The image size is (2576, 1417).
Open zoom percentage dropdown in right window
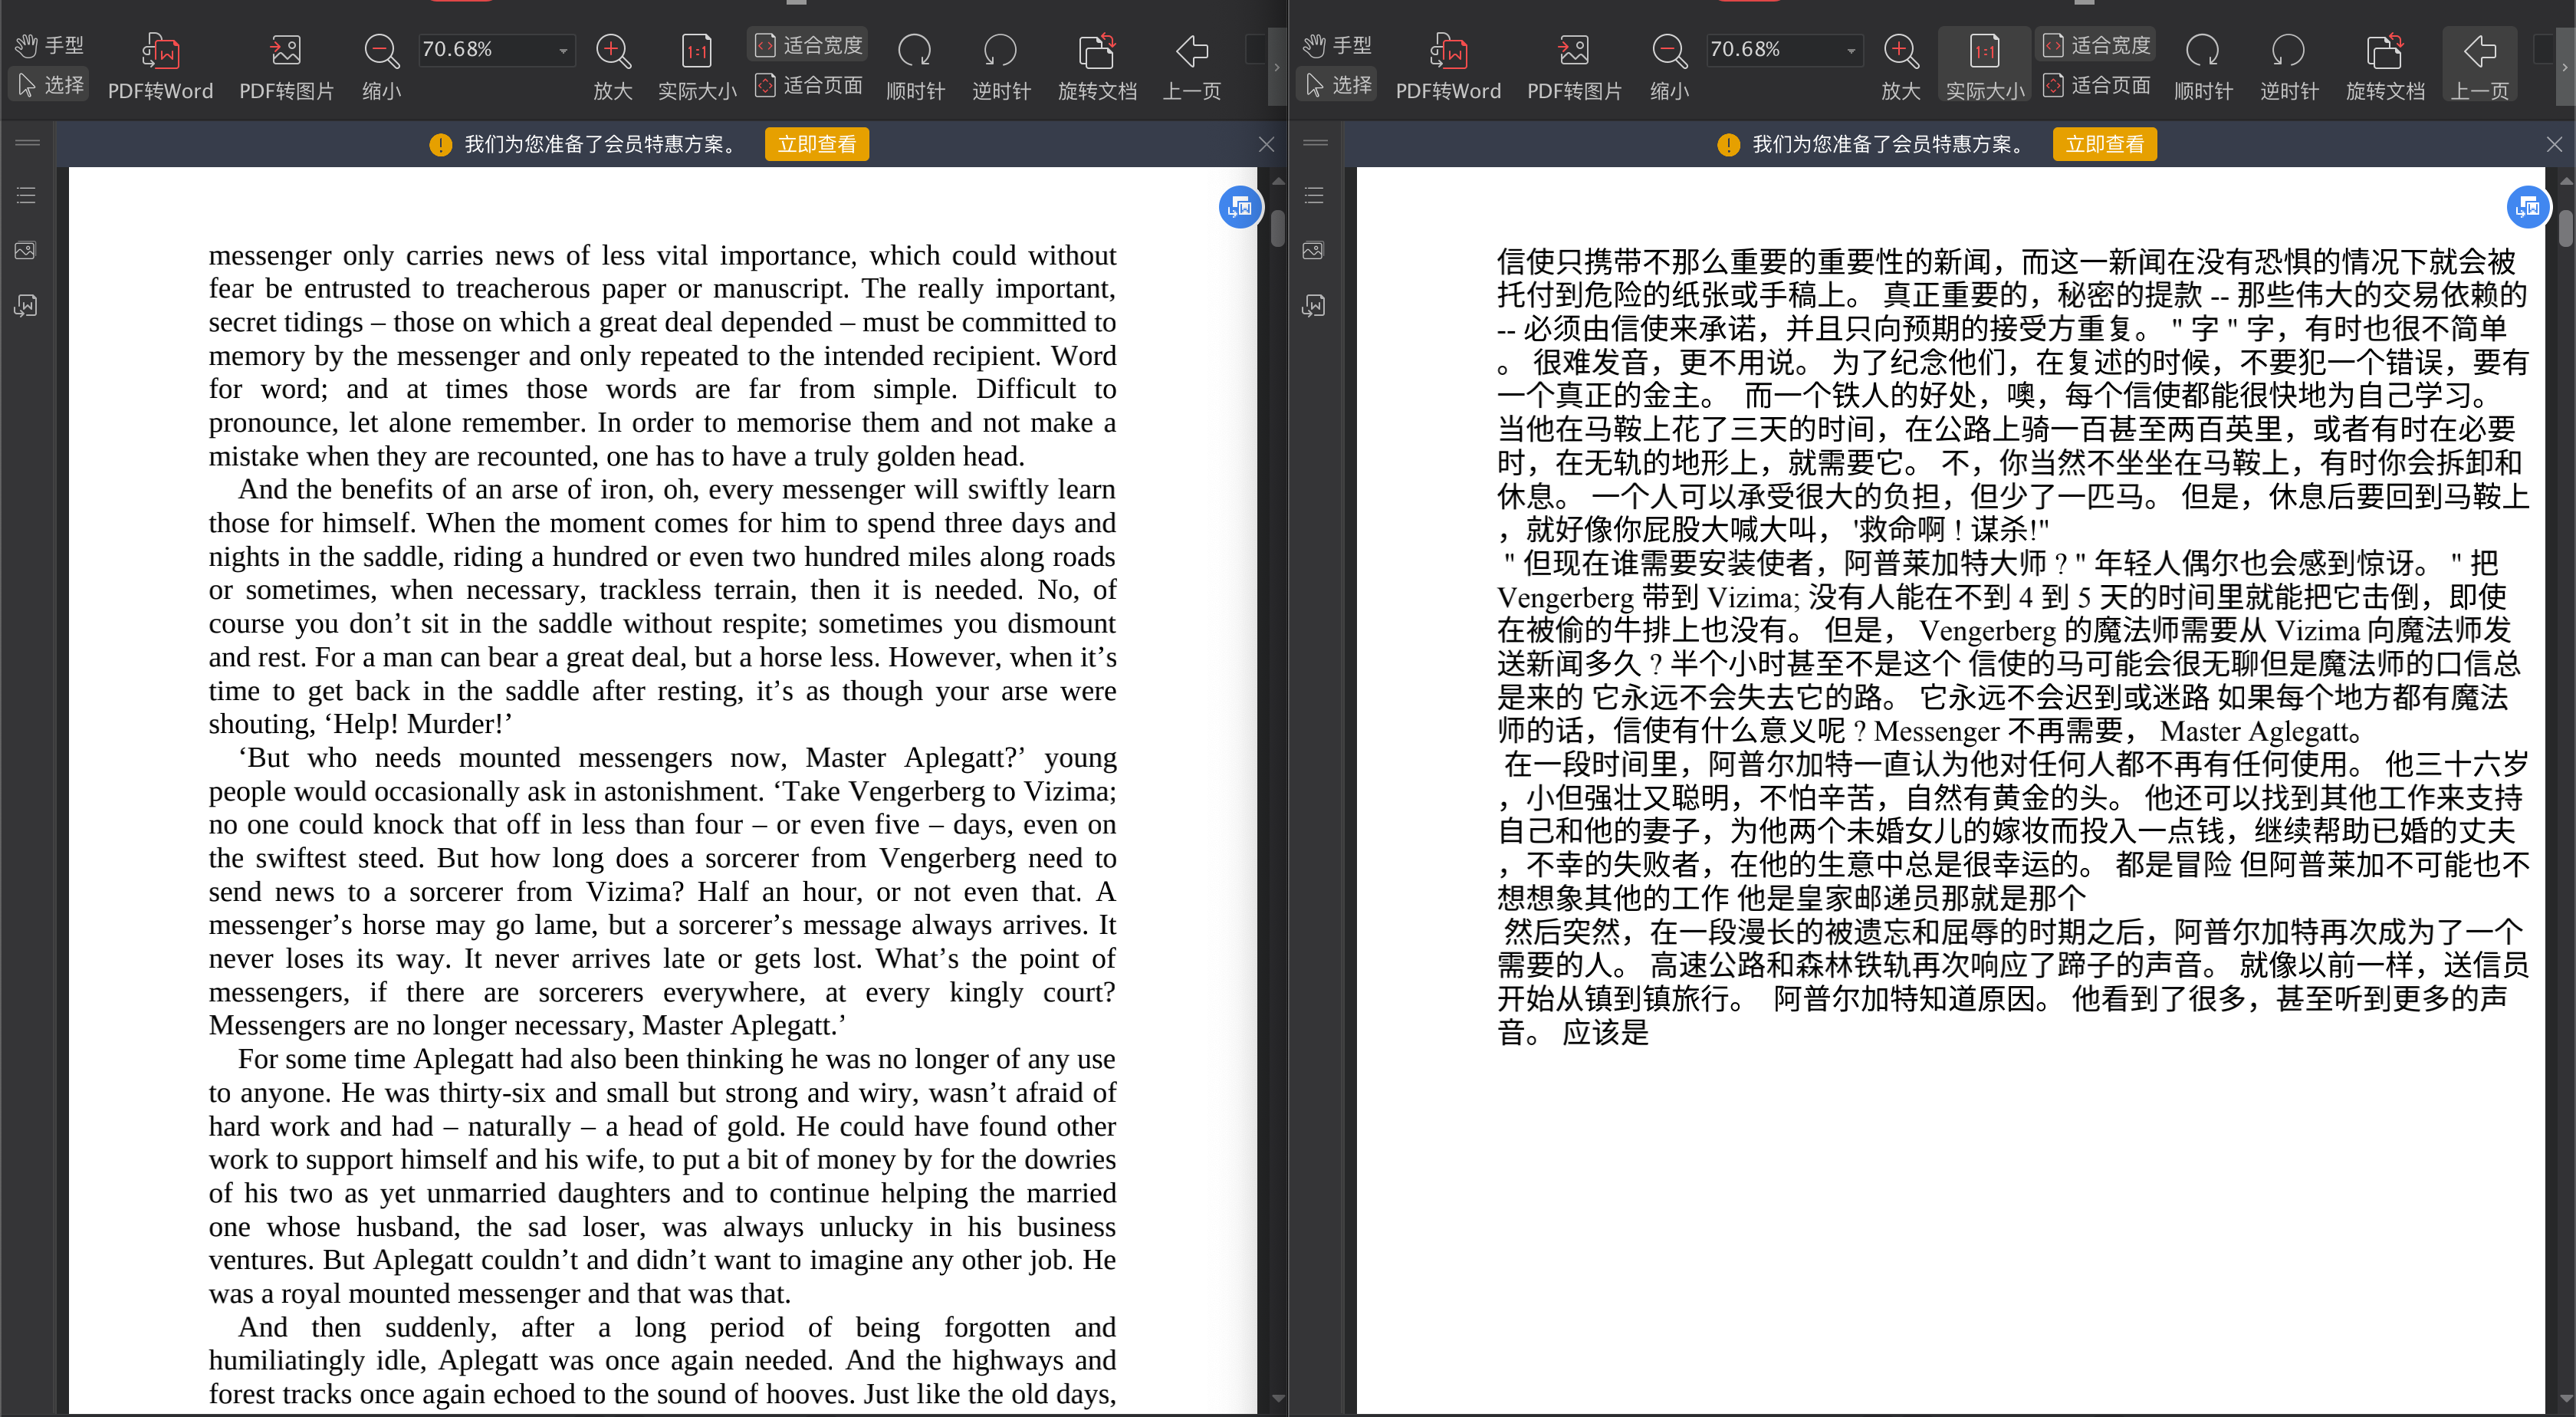click(1851, 50)
